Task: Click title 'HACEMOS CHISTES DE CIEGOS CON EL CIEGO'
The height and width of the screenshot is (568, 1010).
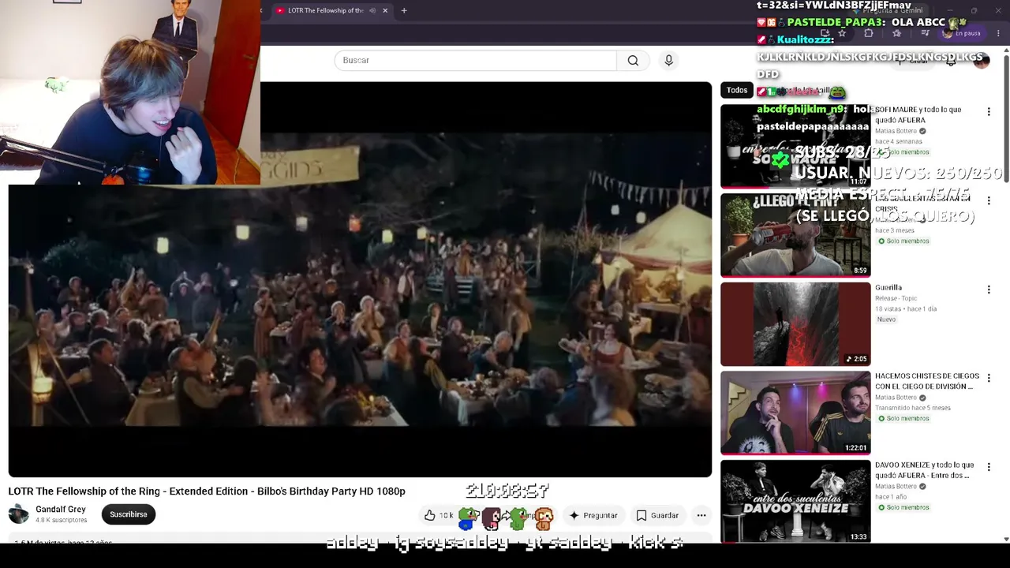Action: click(x=927, y=381)
